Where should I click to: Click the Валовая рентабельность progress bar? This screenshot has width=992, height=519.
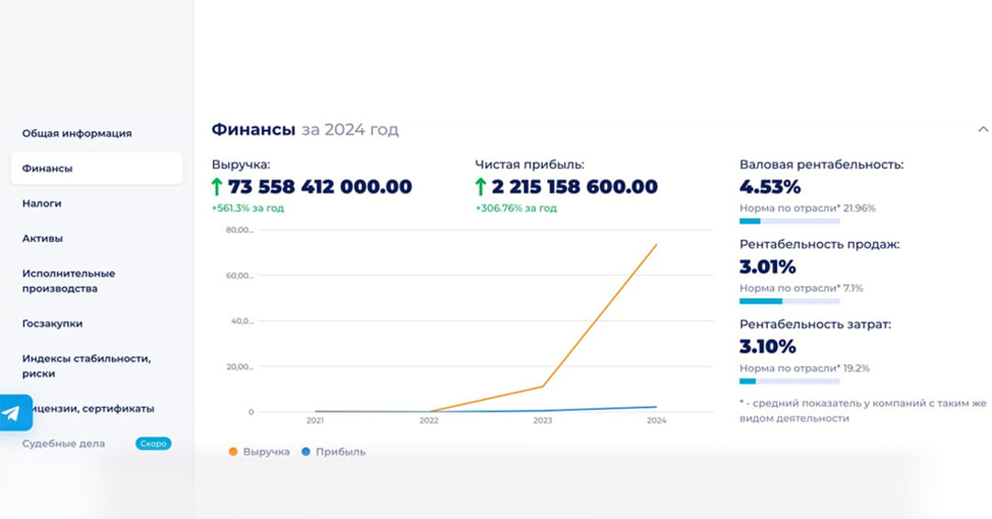click(x=789, y=221)
